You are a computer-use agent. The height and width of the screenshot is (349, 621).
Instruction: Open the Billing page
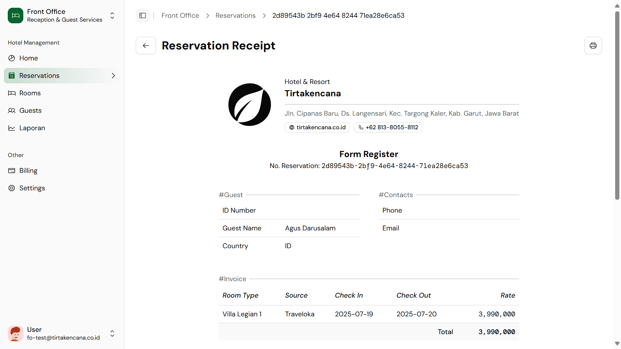pyautogui.click(x=28, y=171)
